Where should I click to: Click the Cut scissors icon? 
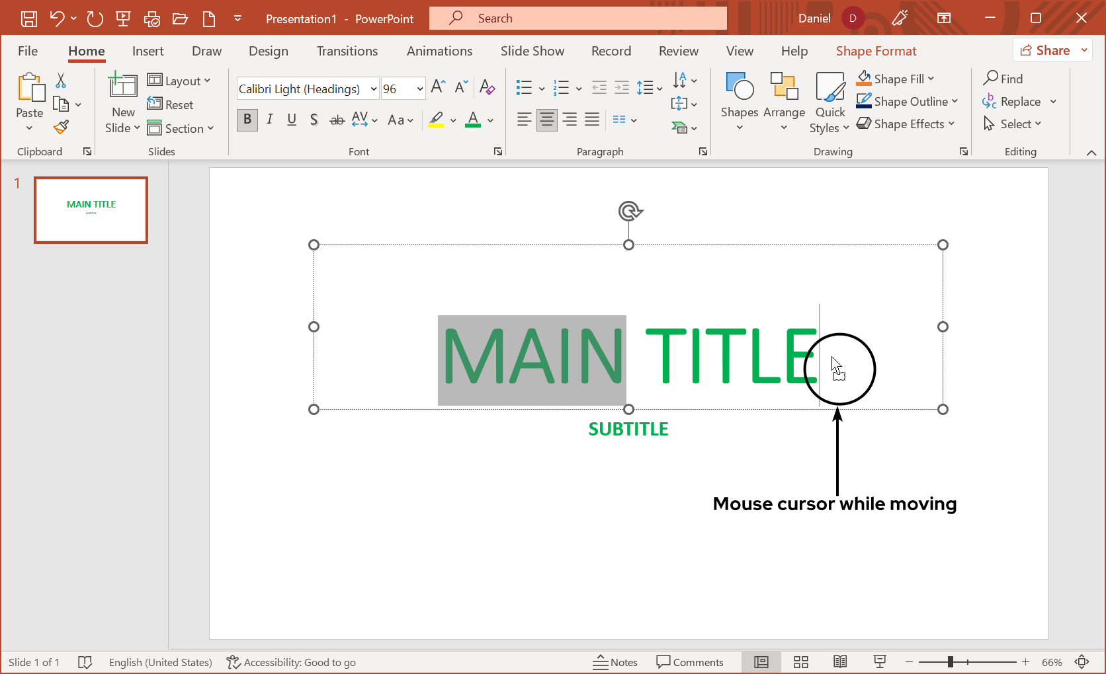61,81
